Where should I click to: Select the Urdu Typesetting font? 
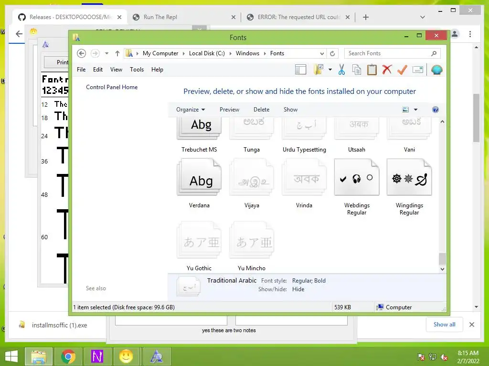[x=304, y=135]
